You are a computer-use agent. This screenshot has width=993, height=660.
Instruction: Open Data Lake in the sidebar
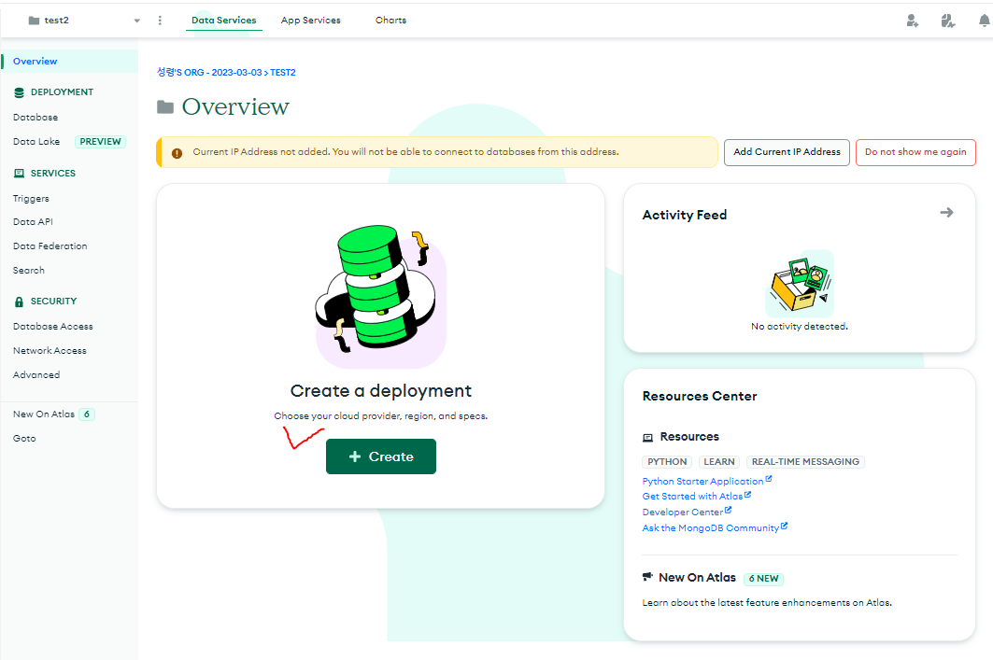pyautogui.click(x=36, y=142)
